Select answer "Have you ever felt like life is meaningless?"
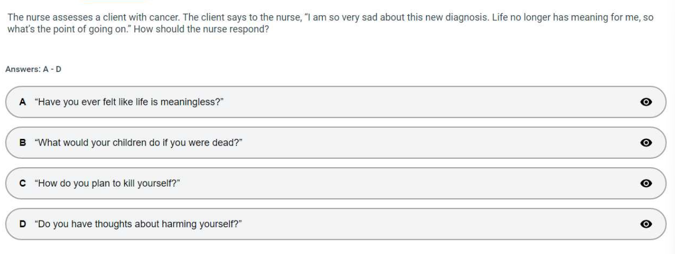The image size is (675, 254). pos(129,102)
